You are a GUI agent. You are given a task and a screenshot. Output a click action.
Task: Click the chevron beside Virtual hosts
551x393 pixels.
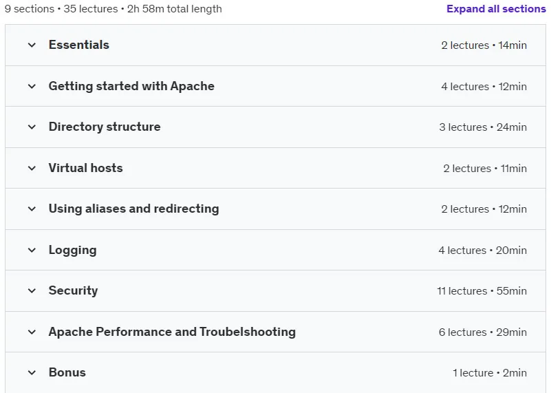(32, 168)
